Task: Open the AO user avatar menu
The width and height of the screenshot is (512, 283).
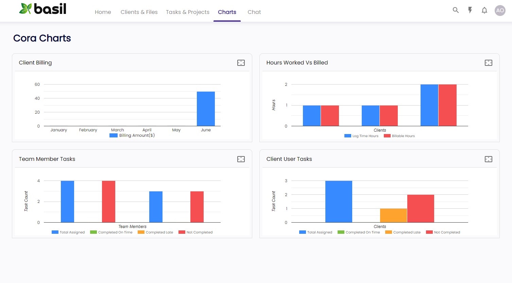Action: pos(500,11)
